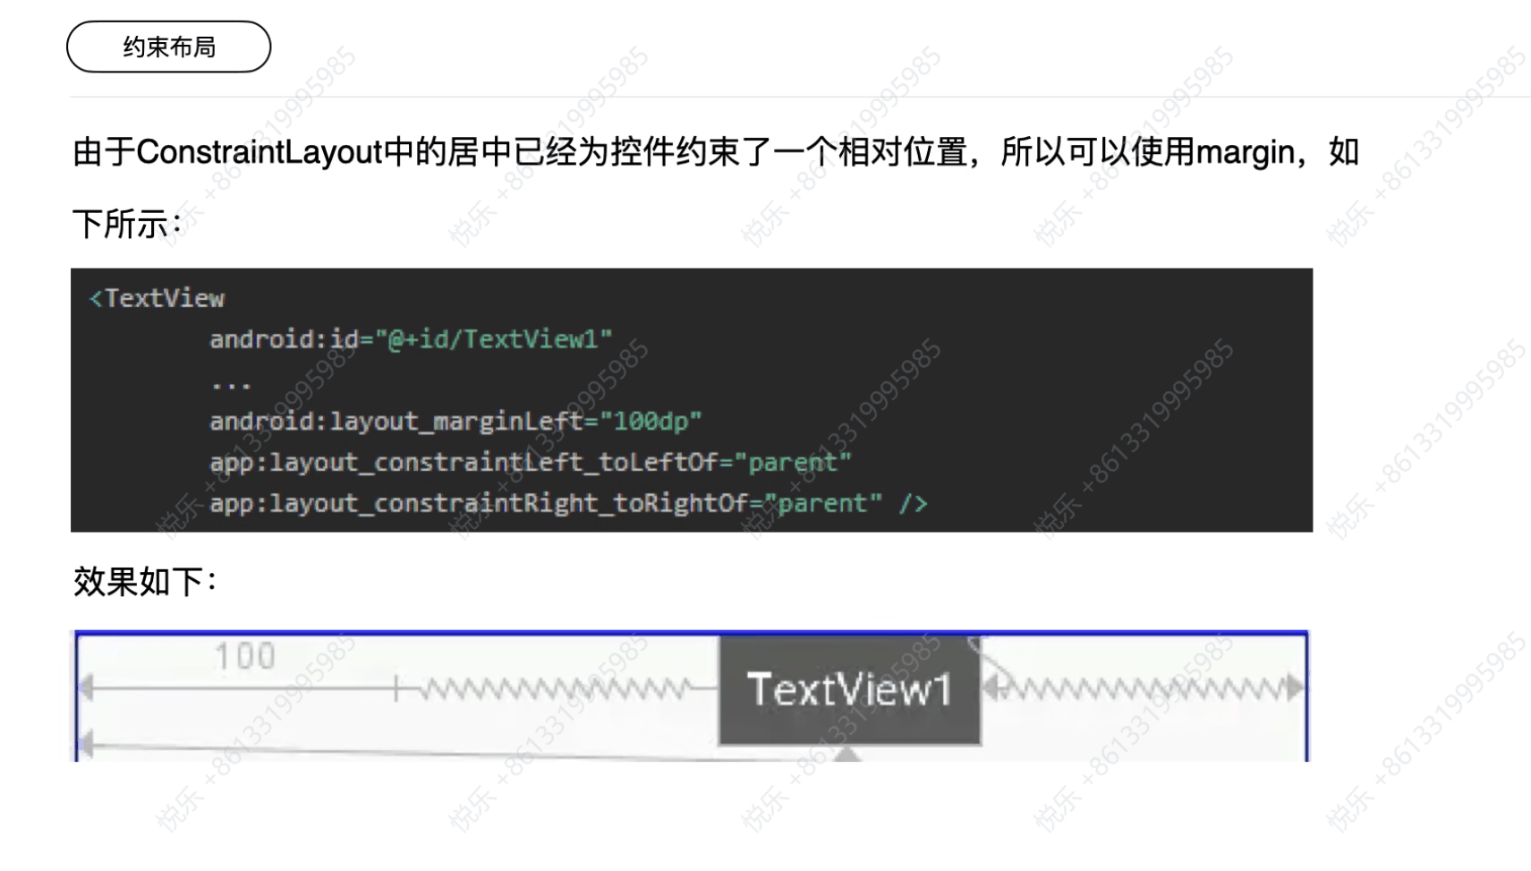Click the left arrowhead of the margin line
The image size is (1531, 871).
86,688
